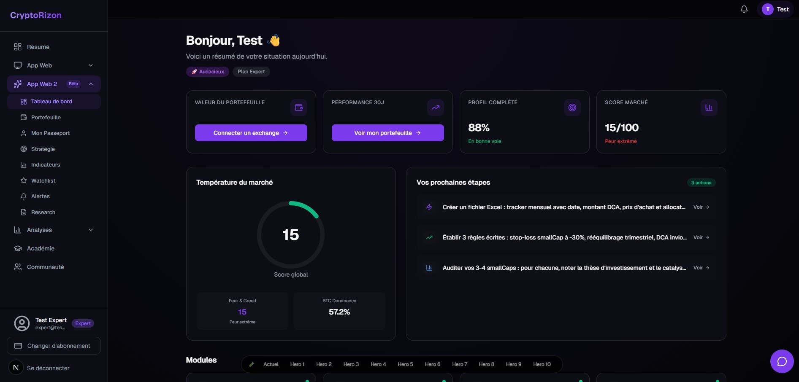Click the Connecter un exchange button
Viewport: 799px width, 382px height.
251,133
